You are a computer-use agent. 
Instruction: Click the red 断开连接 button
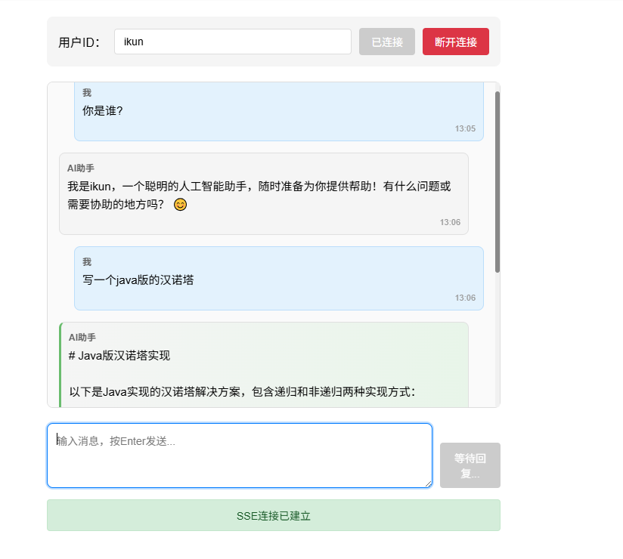point(456,42)
